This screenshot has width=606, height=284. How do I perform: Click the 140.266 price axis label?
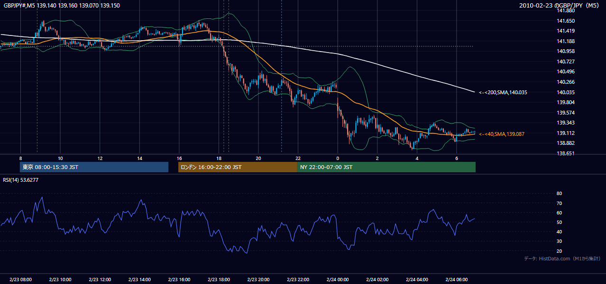pyautogui.click(x=566, y=82)
